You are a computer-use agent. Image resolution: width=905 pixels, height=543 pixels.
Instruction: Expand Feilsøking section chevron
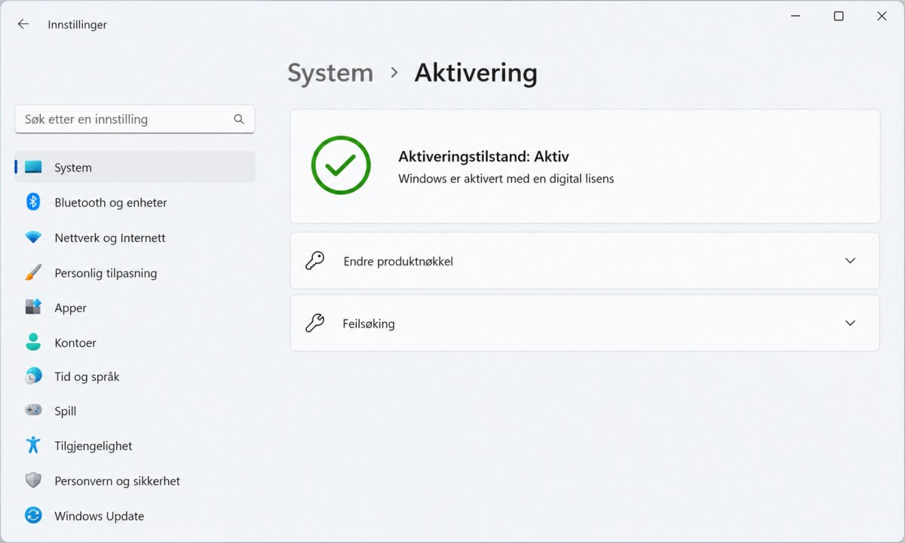(x=850, y=324)
